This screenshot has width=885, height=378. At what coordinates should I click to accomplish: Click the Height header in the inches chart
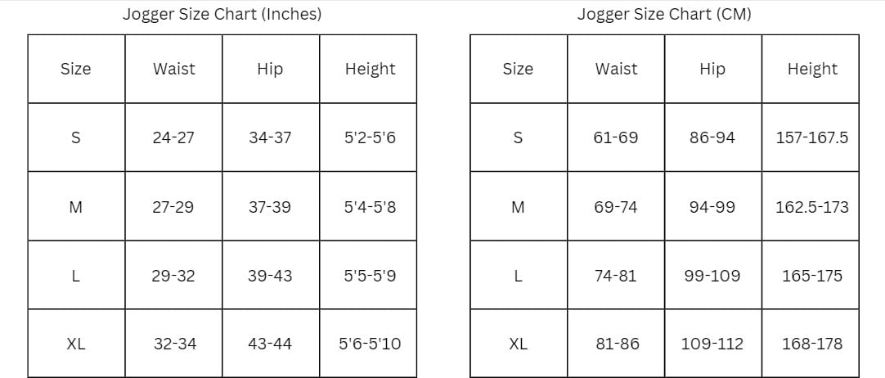pyautogui.click(x=369, y=69)
